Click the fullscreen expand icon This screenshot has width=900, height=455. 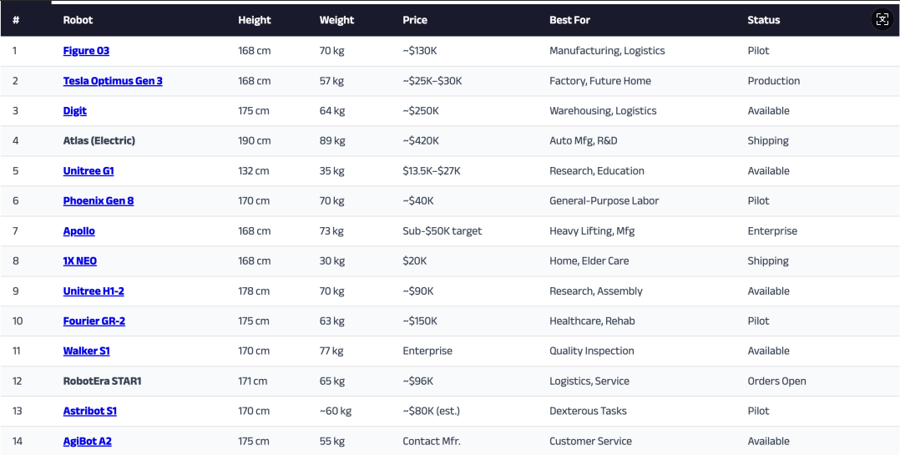pyautogui.click(x=882, y=20)
